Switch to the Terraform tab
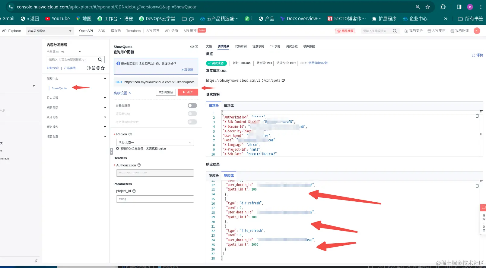 coord(133,31)
